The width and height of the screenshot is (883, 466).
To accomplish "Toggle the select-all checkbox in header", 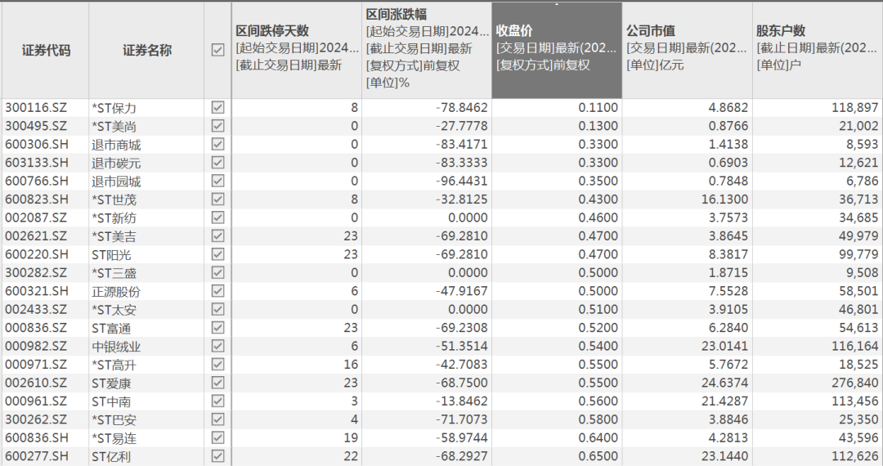I will point(217,50).
